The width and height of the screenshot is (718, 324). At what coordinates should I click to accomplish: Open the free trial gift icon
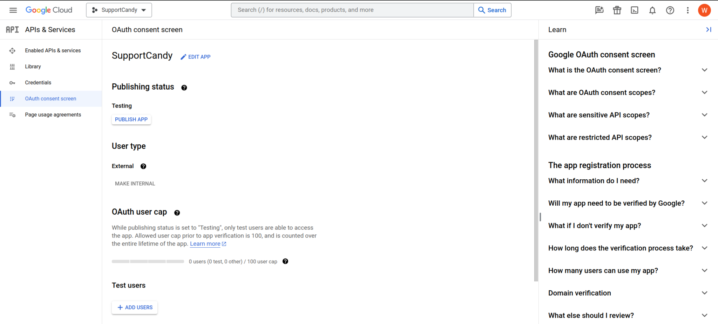click(617, 10)
